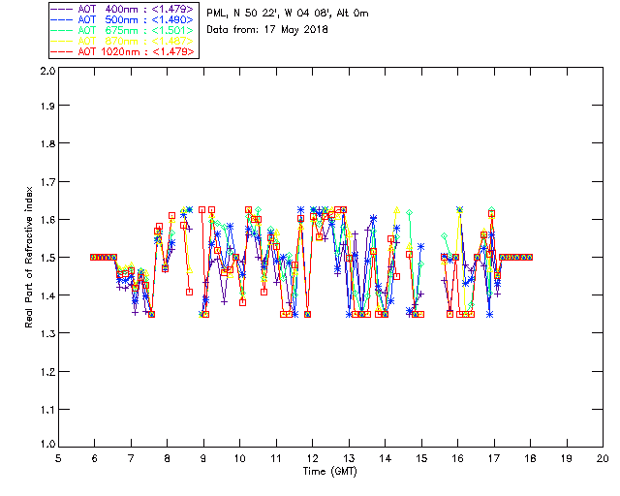Click the 2.0 y-axis tick label
620x496 pixels.
pyautogui.click(x=47, y=71)
